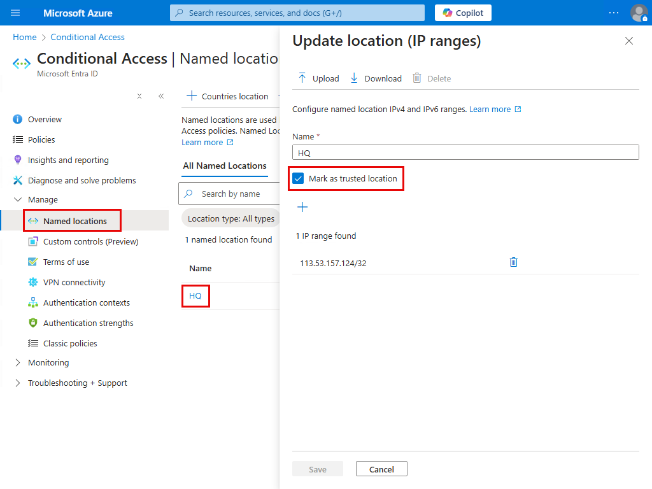Screen dimensions: 652x489
Task: Select the 113.53.157.124/32 IP range
Action: 333,263
